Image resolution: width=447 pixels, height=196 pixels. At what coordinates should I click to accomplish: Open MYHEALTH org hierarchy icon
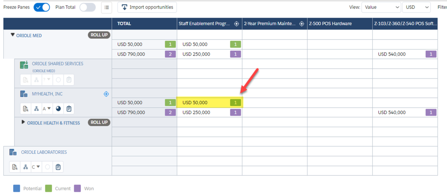click(36, 109)
